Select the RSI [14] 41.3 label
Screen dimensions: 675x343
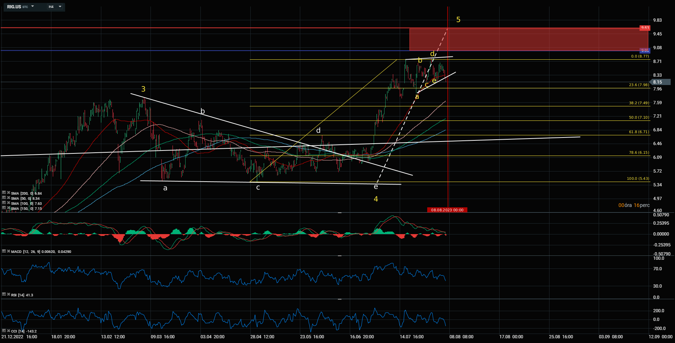point(22,295)
